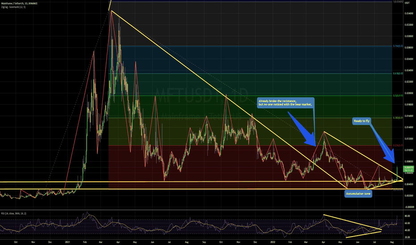
Task: Click the 0.018000 price axis label
Action: pyautogui.click(x=409, y=105)
